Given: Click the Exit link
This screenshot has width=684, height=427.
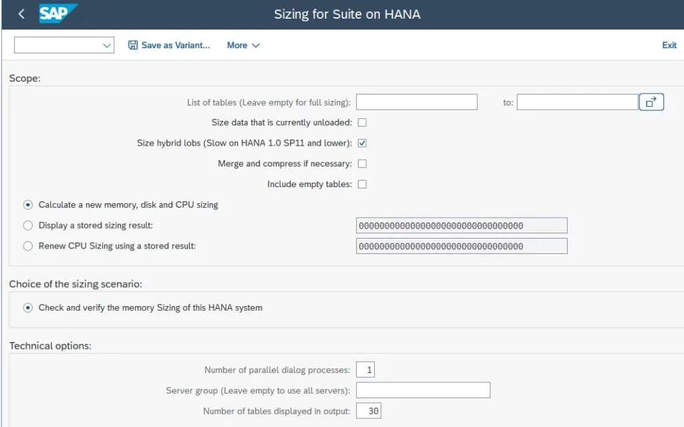Looking at the screenshot, I should 669,45.
